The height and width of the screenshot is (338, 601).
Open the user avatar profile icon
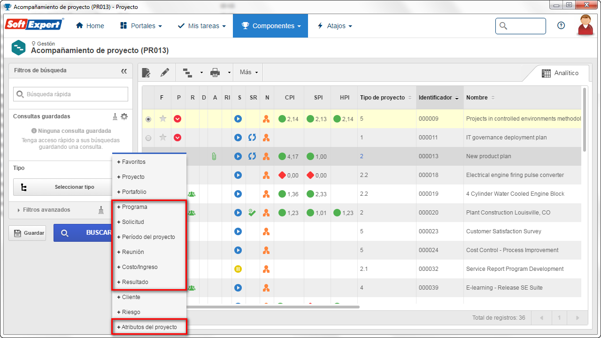(x=585, y=25)
